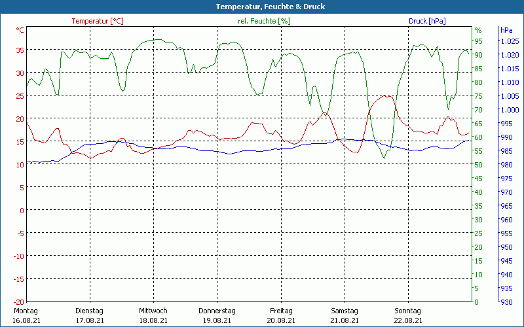Click '-5' on the temperature axis
This screenshot has width=524, height=327.
coord(21,233)
